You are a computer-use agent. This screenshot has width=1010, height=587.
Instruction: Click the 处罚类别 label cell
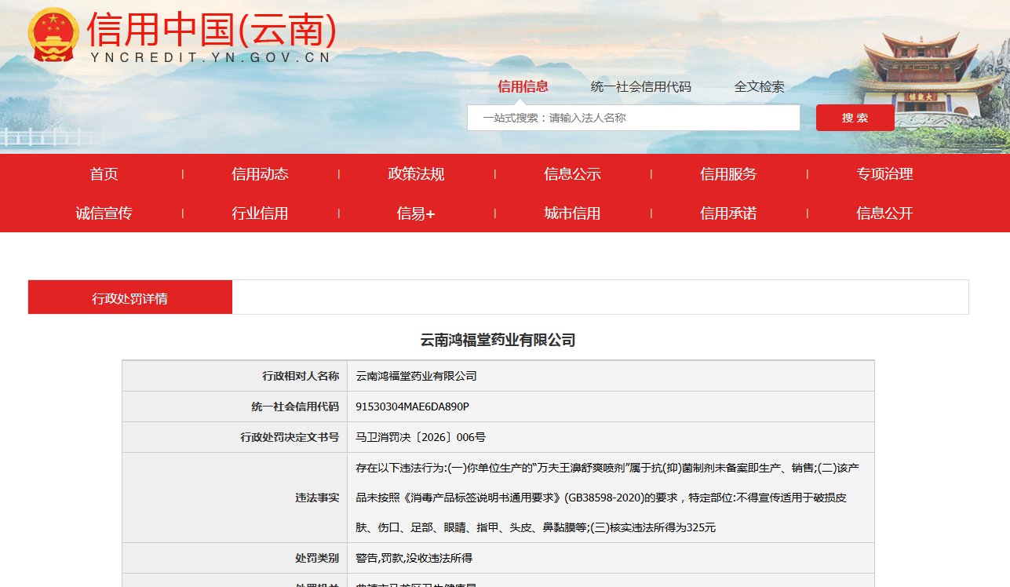(x=235, y=558)
